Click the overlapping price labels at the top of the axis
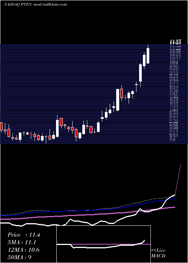This screenshot has height=263, width=188. [x=176, y=42]
